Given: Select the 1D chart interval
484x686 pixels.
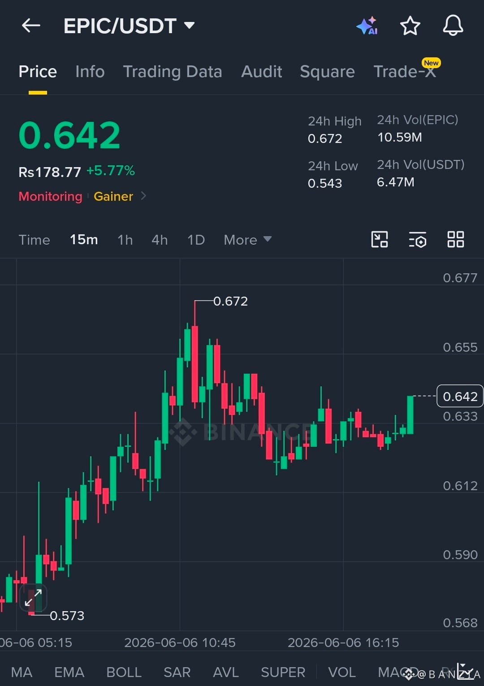Looking at the screenshot, I should [196, 240].
